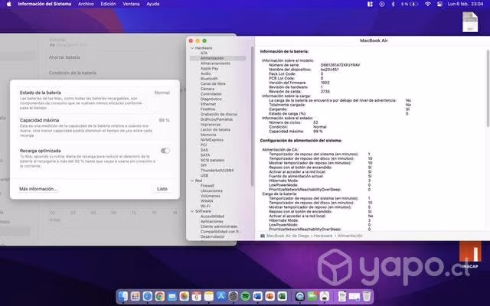Open the dark round dock icon before Spotify
Image resolution: width=490 pixels, height=306 pixels.
click(x=233, y=296)
